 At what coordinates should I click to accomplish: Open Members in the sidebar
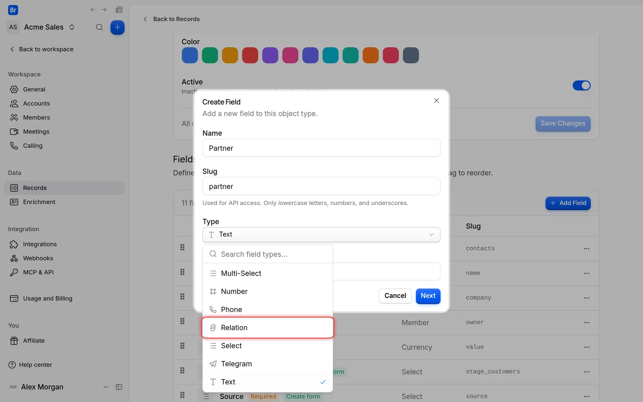click(x=64, y=117)
